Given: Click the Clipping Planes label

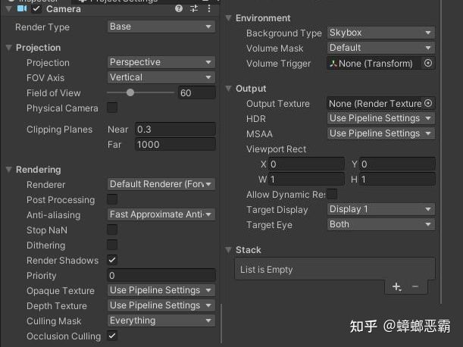Looking at the screenshot, I should [x=59, y=130].
